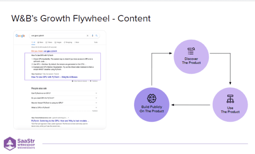The width and height of the screenshot is (255, 154).
Task: Switch to the Videos search tab
Action: coord(49,42)
